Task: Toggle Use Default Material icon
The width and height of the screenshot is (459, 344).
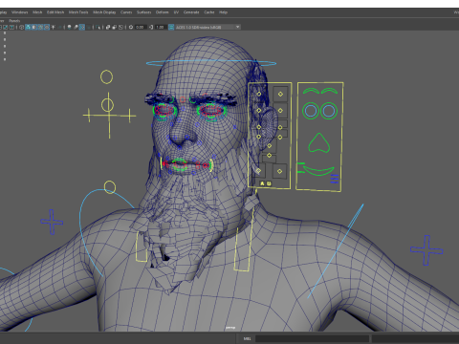Action: [34, 27]
